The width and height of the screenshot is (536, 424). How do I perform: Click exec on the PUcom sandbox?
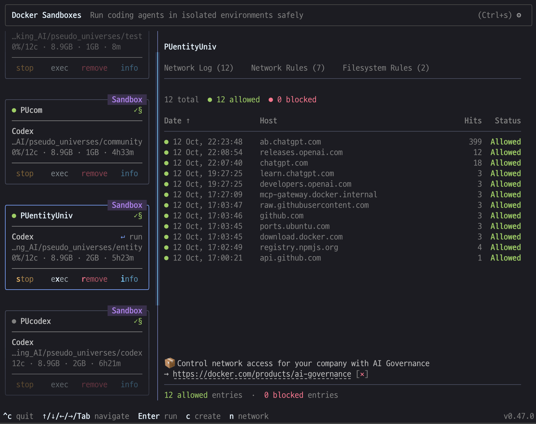(x=59, y=174)
